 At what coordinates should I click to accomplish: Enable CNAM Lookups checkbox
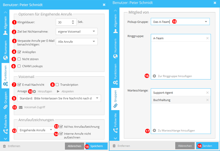click(19, 66)
